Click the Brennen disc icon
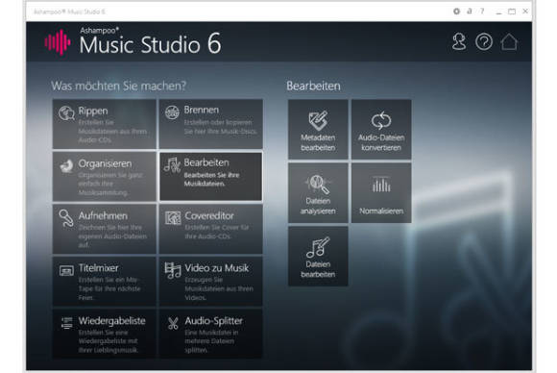557x373 pixels. [172, 112]
